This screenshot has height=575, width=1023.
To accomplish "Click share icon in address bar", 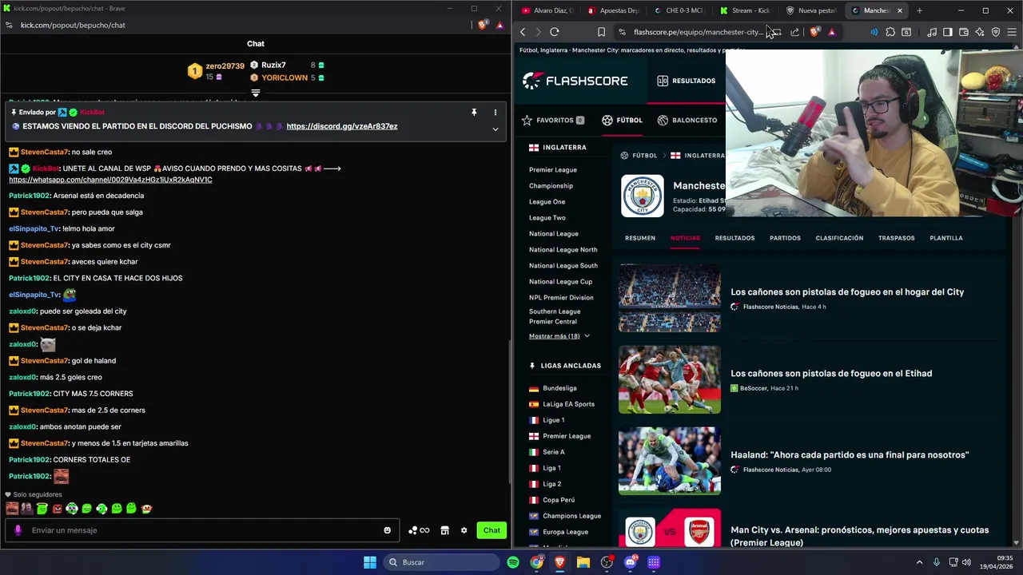I will [794, 32].
